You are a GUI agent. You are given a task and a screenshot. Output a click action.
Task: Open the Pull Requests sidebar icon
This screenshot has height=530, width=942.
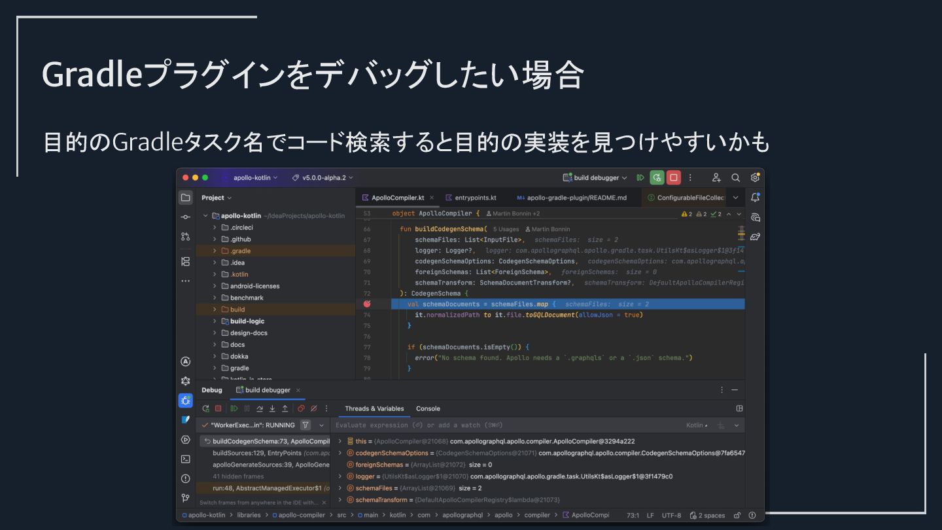186,237
